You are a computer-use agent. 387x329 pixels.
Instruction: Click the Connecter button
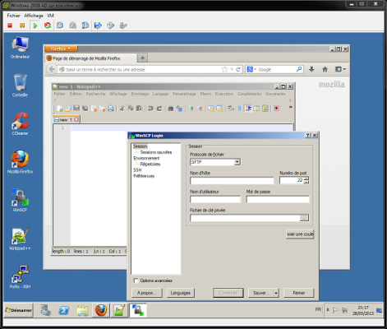(x=228, y=293)
